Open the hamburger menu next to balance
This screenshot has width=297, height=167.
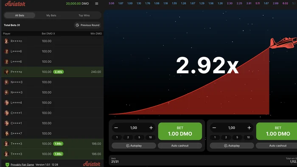[x=97, y=3]
